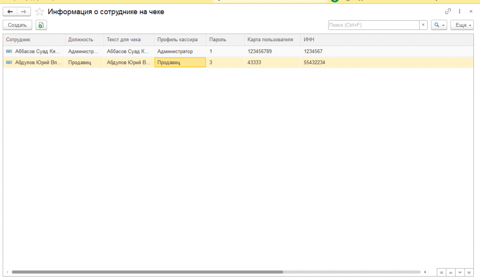Select the highlighted Продавец cashier profile cell
This screenshot has height=277, width=480.
click(x=180, y=62)
